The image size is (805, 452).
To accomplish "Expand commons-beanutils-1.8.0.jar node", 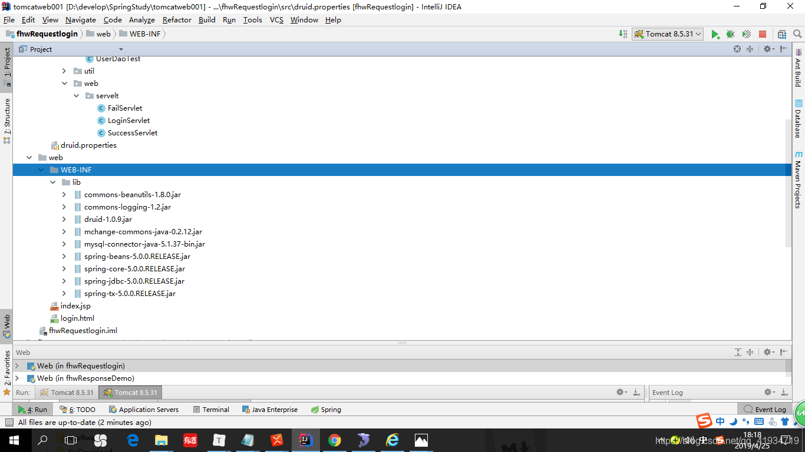I will click(x=64, y=195).
